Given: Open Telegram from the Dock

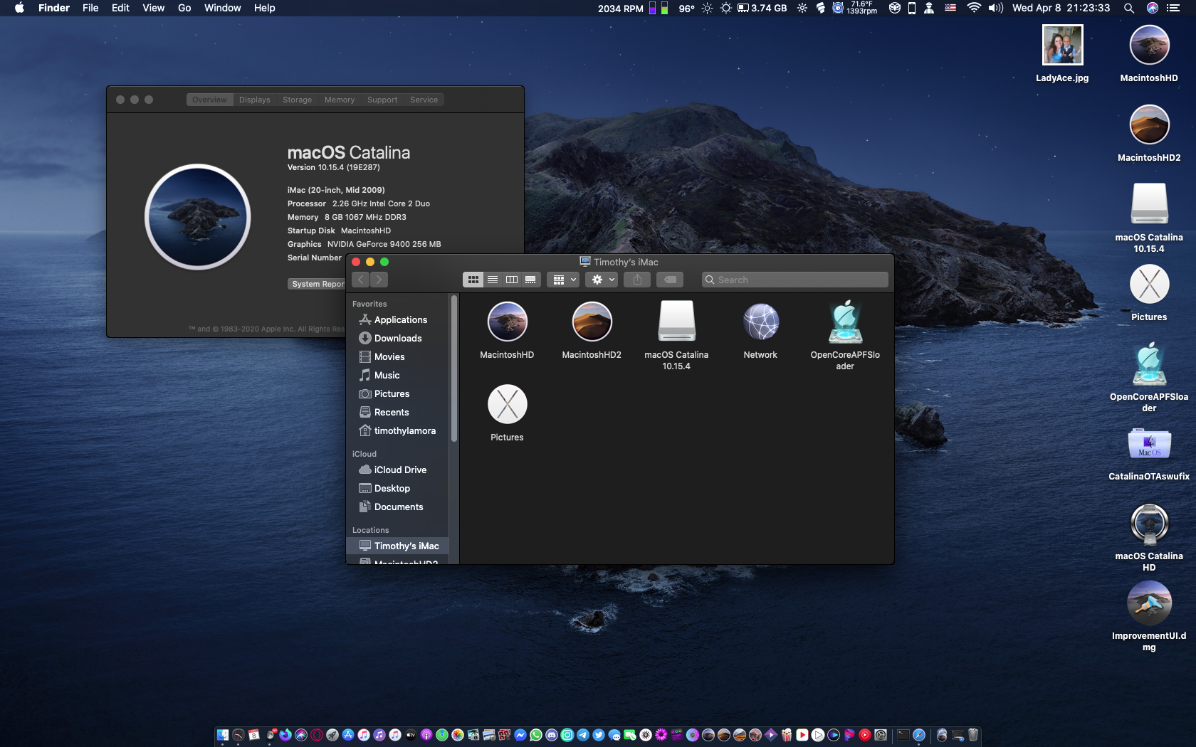Looking at the screenshot, I should pyautogui.click(x=583, y=735).
